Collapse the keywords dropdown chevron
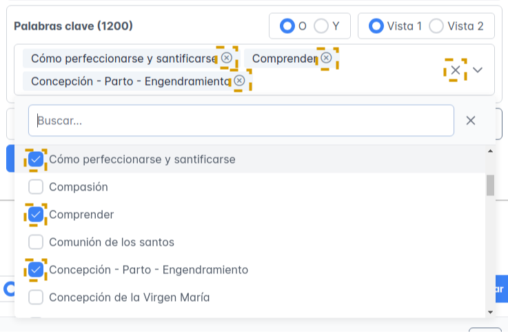The width and height of the screenshot is (508, 332). 478,70
